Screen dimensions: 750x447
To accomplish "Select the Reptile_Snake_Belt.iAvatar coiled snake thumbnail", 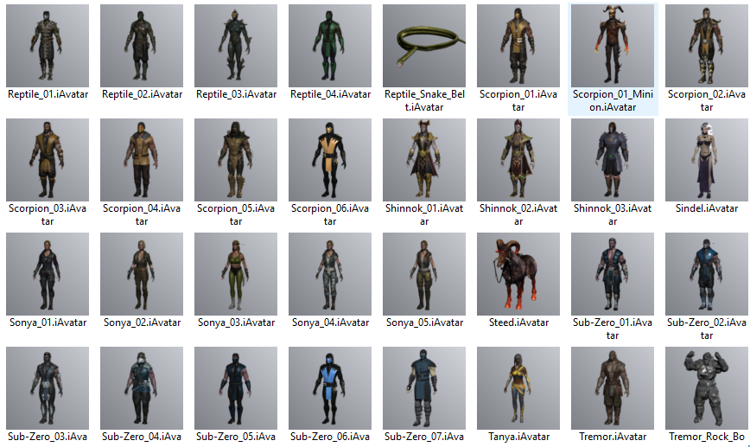I will pyautogui.click(x=424, y=46).
